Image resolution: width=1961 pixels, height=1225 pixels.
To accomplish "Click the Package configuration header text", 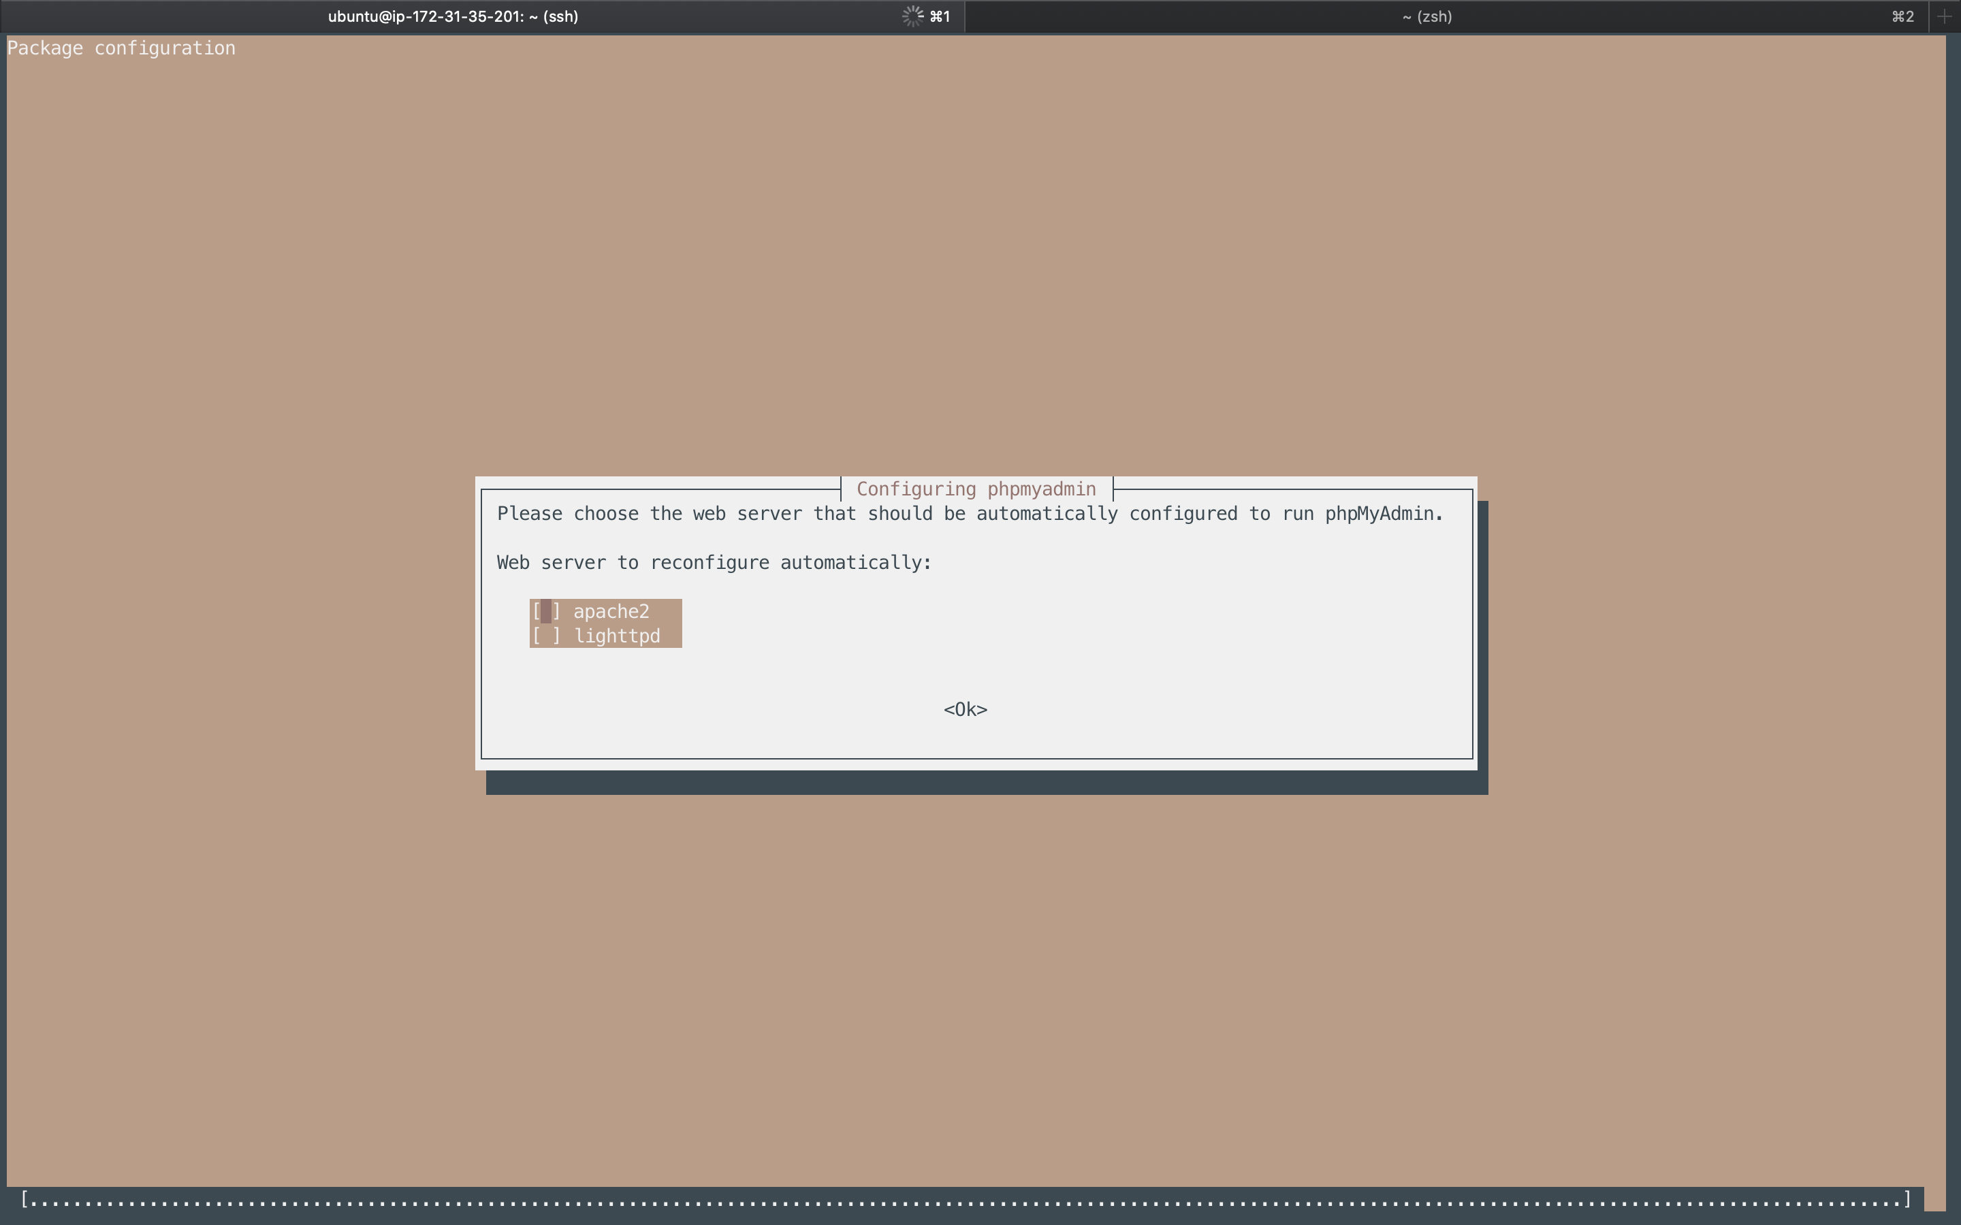I will coord(122,48).
